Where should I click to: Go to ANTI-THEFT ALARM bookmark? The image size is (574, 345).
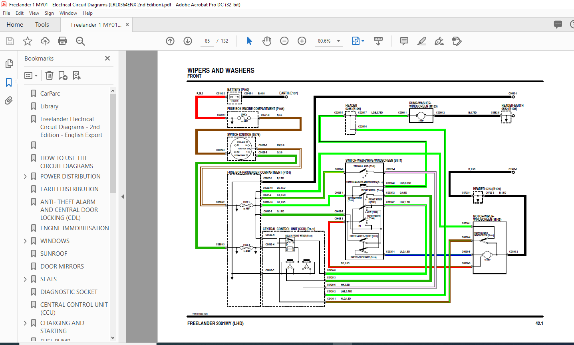(x=69, y=210)
